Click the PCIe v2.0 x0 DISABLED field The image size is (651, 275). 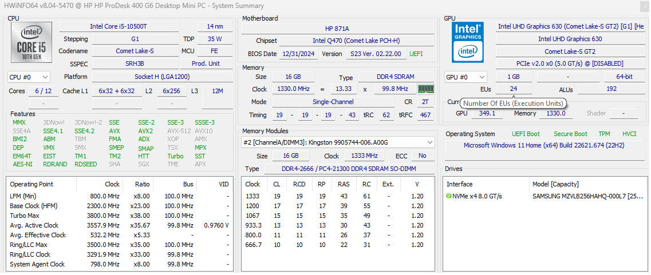click(570, 64)
